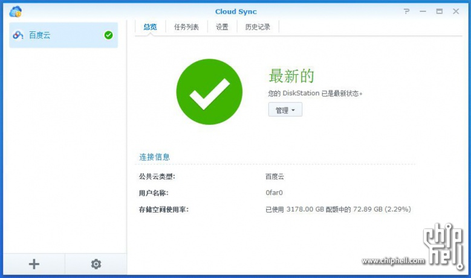Click the Baidu cloud logo in the sidebar
Image resolution: width=471 pixels, height=278 pixels.
18,35
